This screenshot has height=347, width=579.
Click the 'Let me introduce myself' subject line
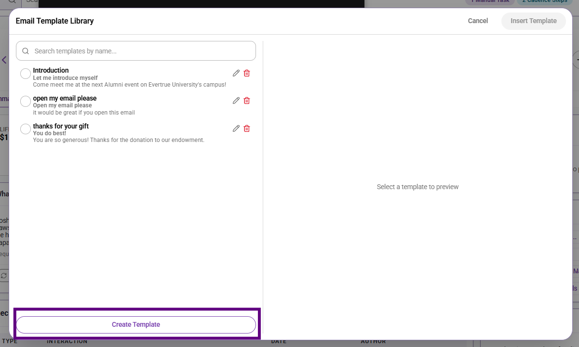[65, 77]
